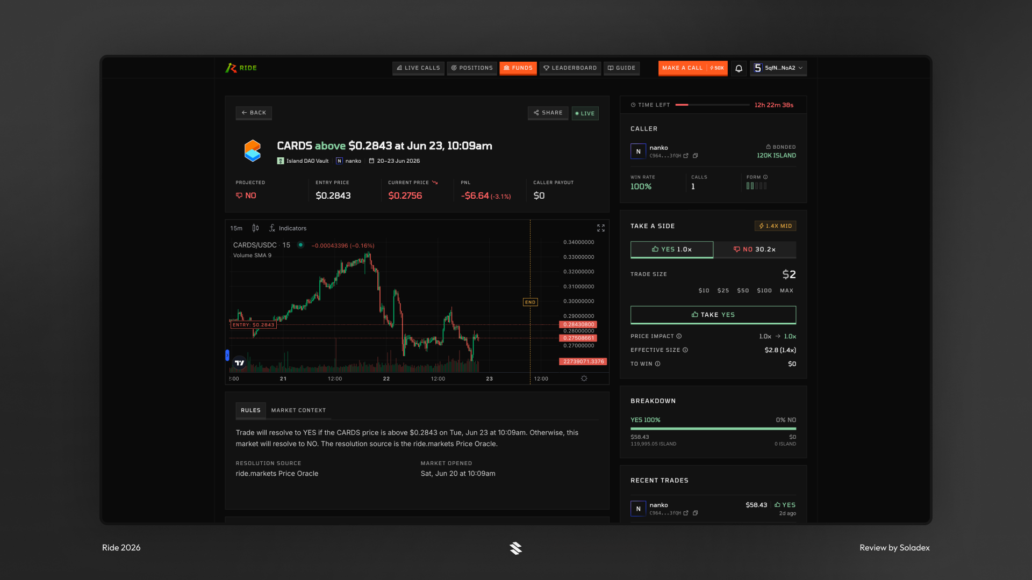Click the Live status badge
The image size is (1032, 580).
tap(585, 113)
